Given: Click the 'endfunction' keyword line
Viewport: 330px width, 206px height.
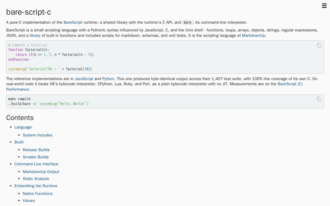Looking at the screenshot, I should pos(19,59).
